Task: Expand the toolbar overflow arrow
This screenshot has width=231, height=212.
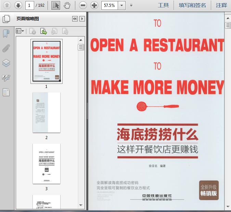Action: (131, 6)
